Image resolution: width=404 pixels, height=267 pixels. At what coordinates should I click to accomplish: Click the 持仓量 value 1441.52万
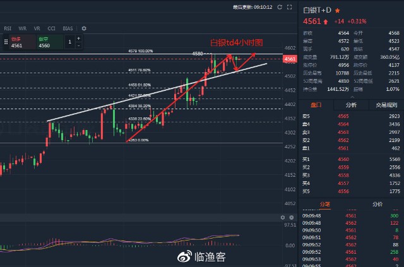(338, 89)
